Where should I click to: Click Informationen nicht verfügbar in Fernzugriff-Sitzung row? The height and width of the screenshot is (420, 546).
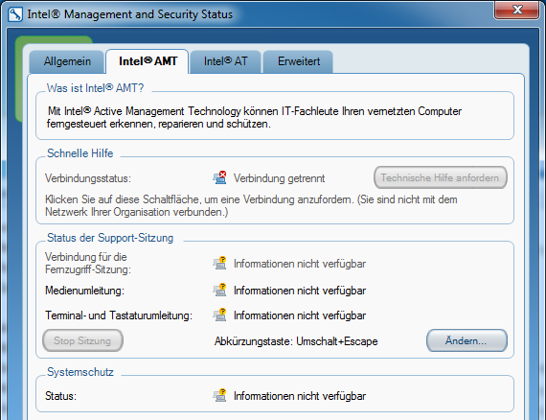300,264
